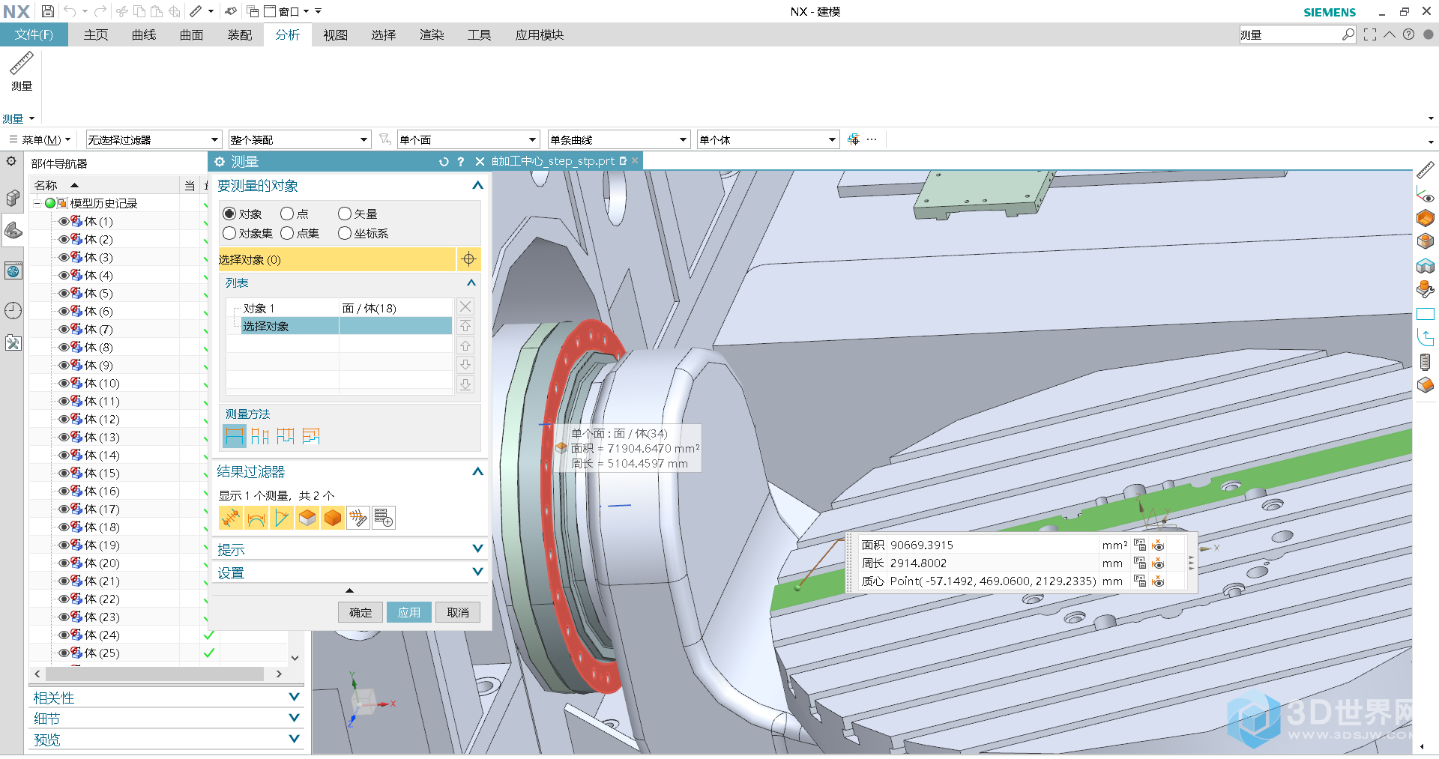This screenshot has height=759, width=1439.
Task: Open the 菜单(M) menu button
Action: pyautogui.click(x=40, y=139)
